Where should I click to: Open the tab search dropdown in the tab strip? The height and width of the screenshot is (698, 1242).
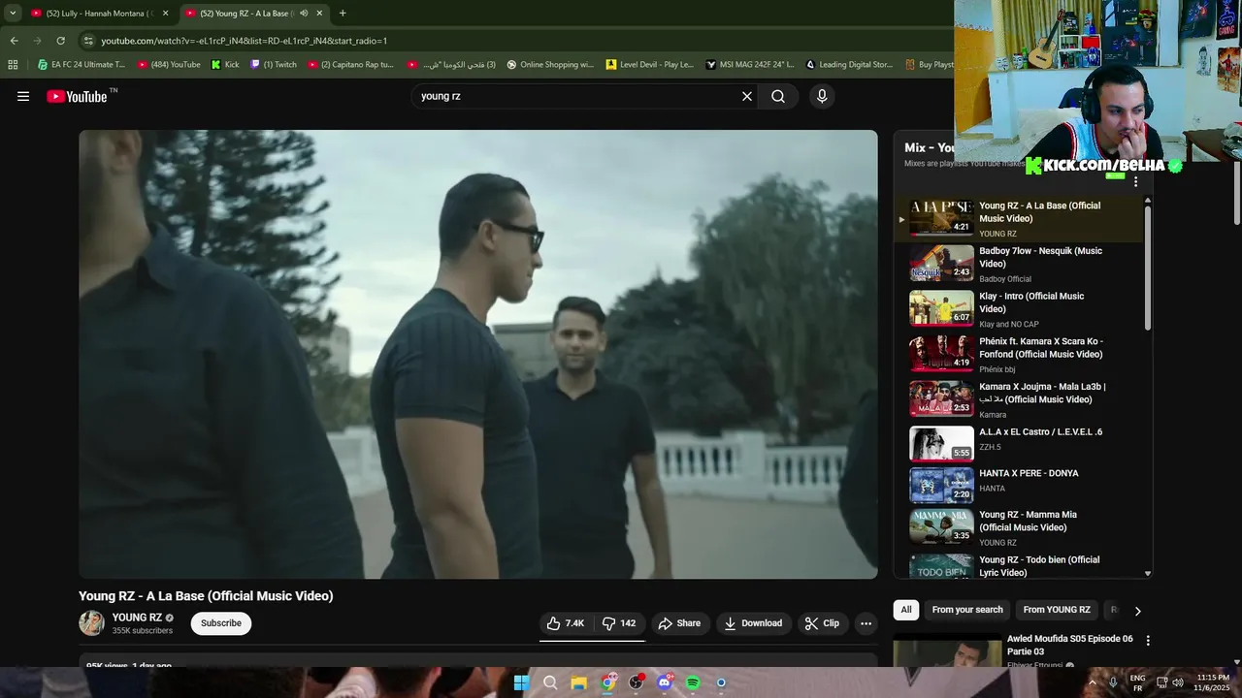13,13
